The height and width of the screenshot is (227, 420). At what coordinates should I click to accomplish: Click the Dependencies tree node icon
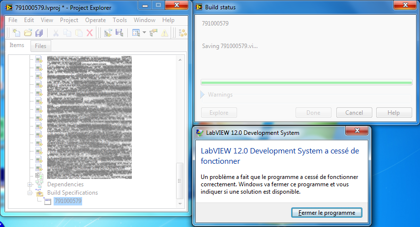(x=39, y=184)
